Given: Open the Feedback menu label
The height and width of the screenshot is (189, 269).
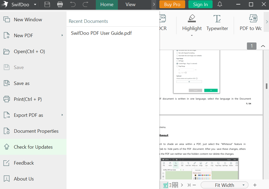Looking at the screenshot, I should tap(24, 163).
